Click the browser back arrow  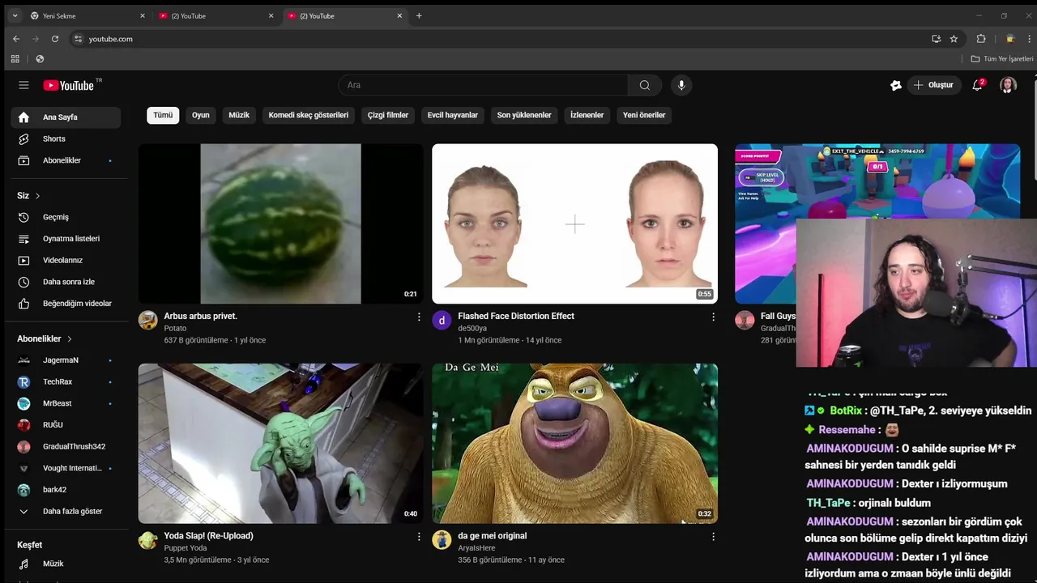click(x=15, y=39)
